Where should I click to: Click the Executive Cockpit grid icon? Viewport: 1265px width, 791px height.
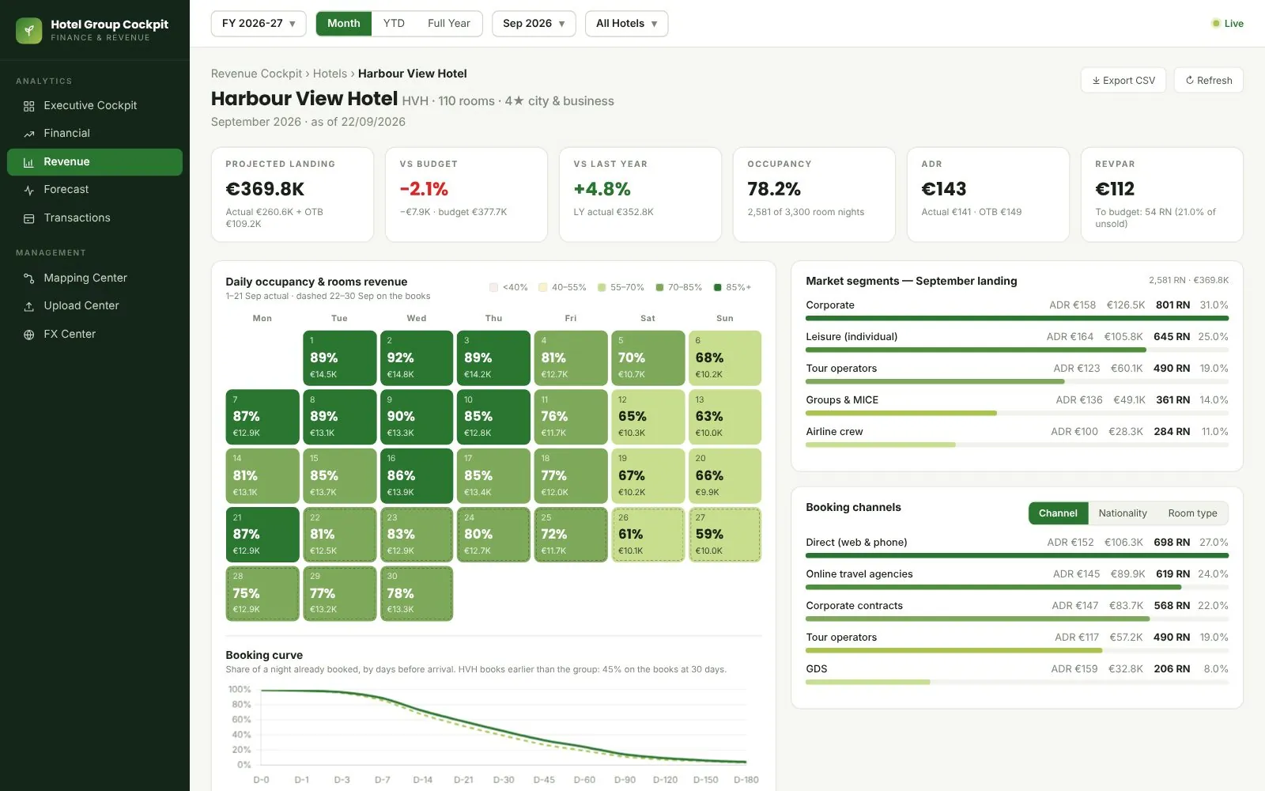click(29, 106)
